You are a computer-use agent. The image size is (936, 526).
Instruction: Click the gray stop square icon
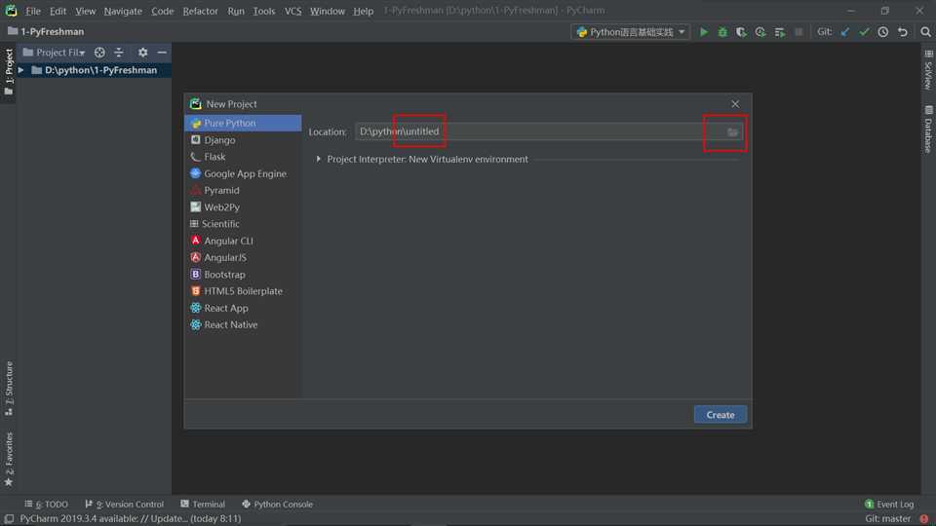tap(799, 32)
